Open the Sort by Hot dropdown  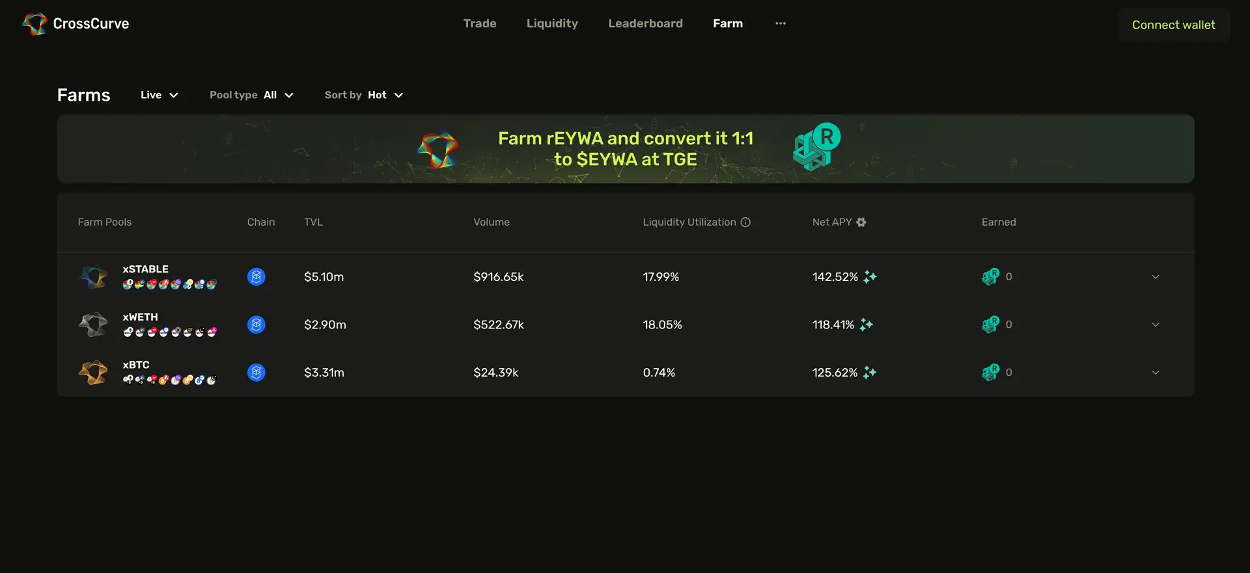364,95
